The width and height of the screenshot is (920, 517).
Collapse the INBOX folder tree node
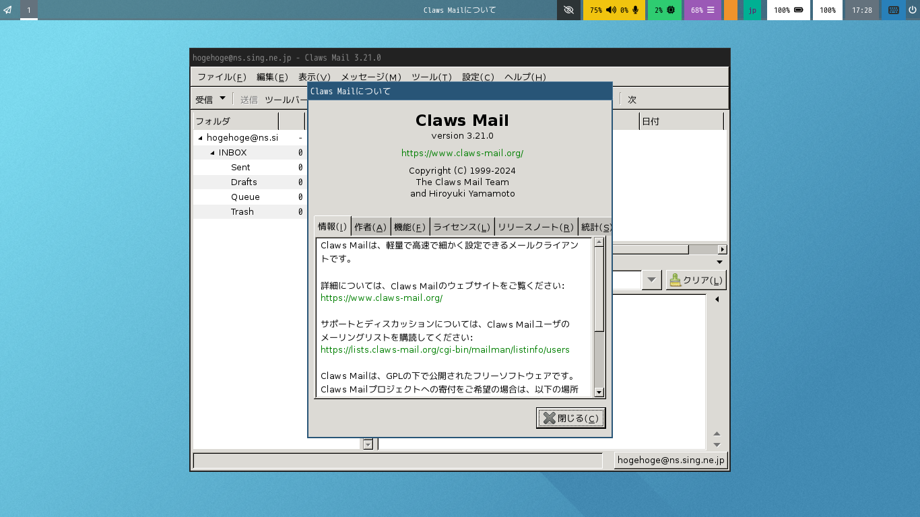pos(212,153)
